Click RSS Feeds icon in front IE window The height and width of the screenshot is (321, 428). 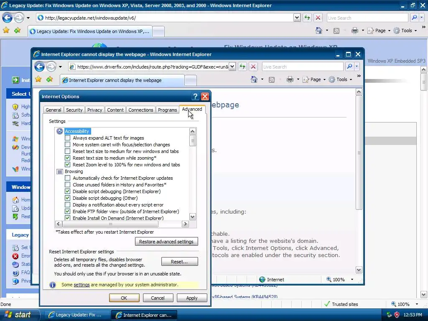[272, 80]
